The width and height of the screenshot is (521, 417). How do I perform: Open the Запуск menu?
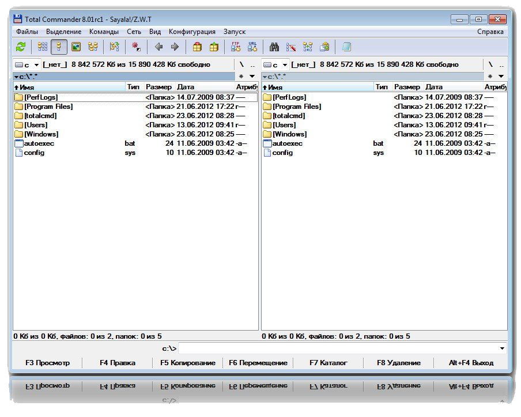[x=234, y=32]
